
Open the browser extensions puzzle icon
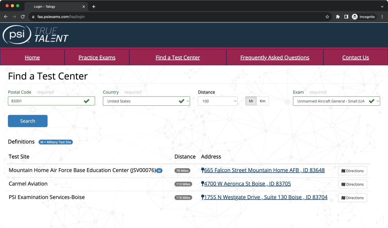[338, 17]
